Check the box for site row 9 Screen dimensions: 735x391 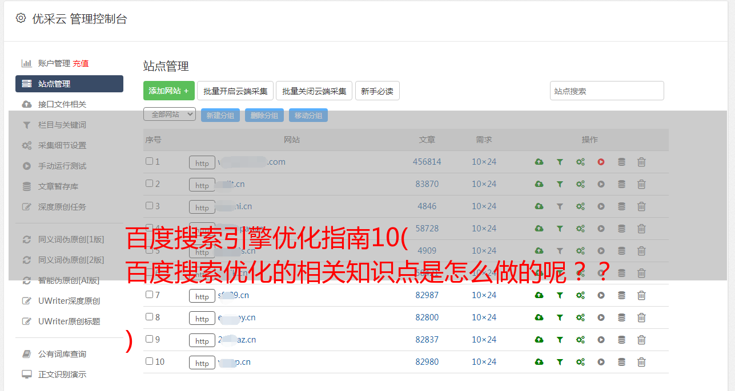tap(149, 339)
